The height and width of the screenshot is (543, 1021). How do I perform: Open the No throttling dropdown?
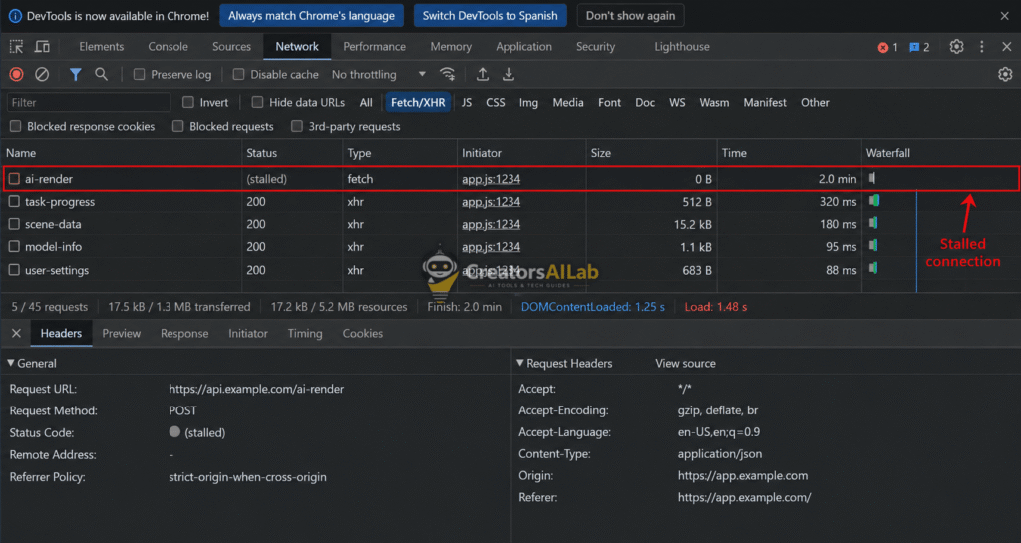[378, 74]
